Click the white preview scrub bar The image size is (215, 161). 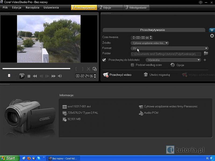coord(36,69)
